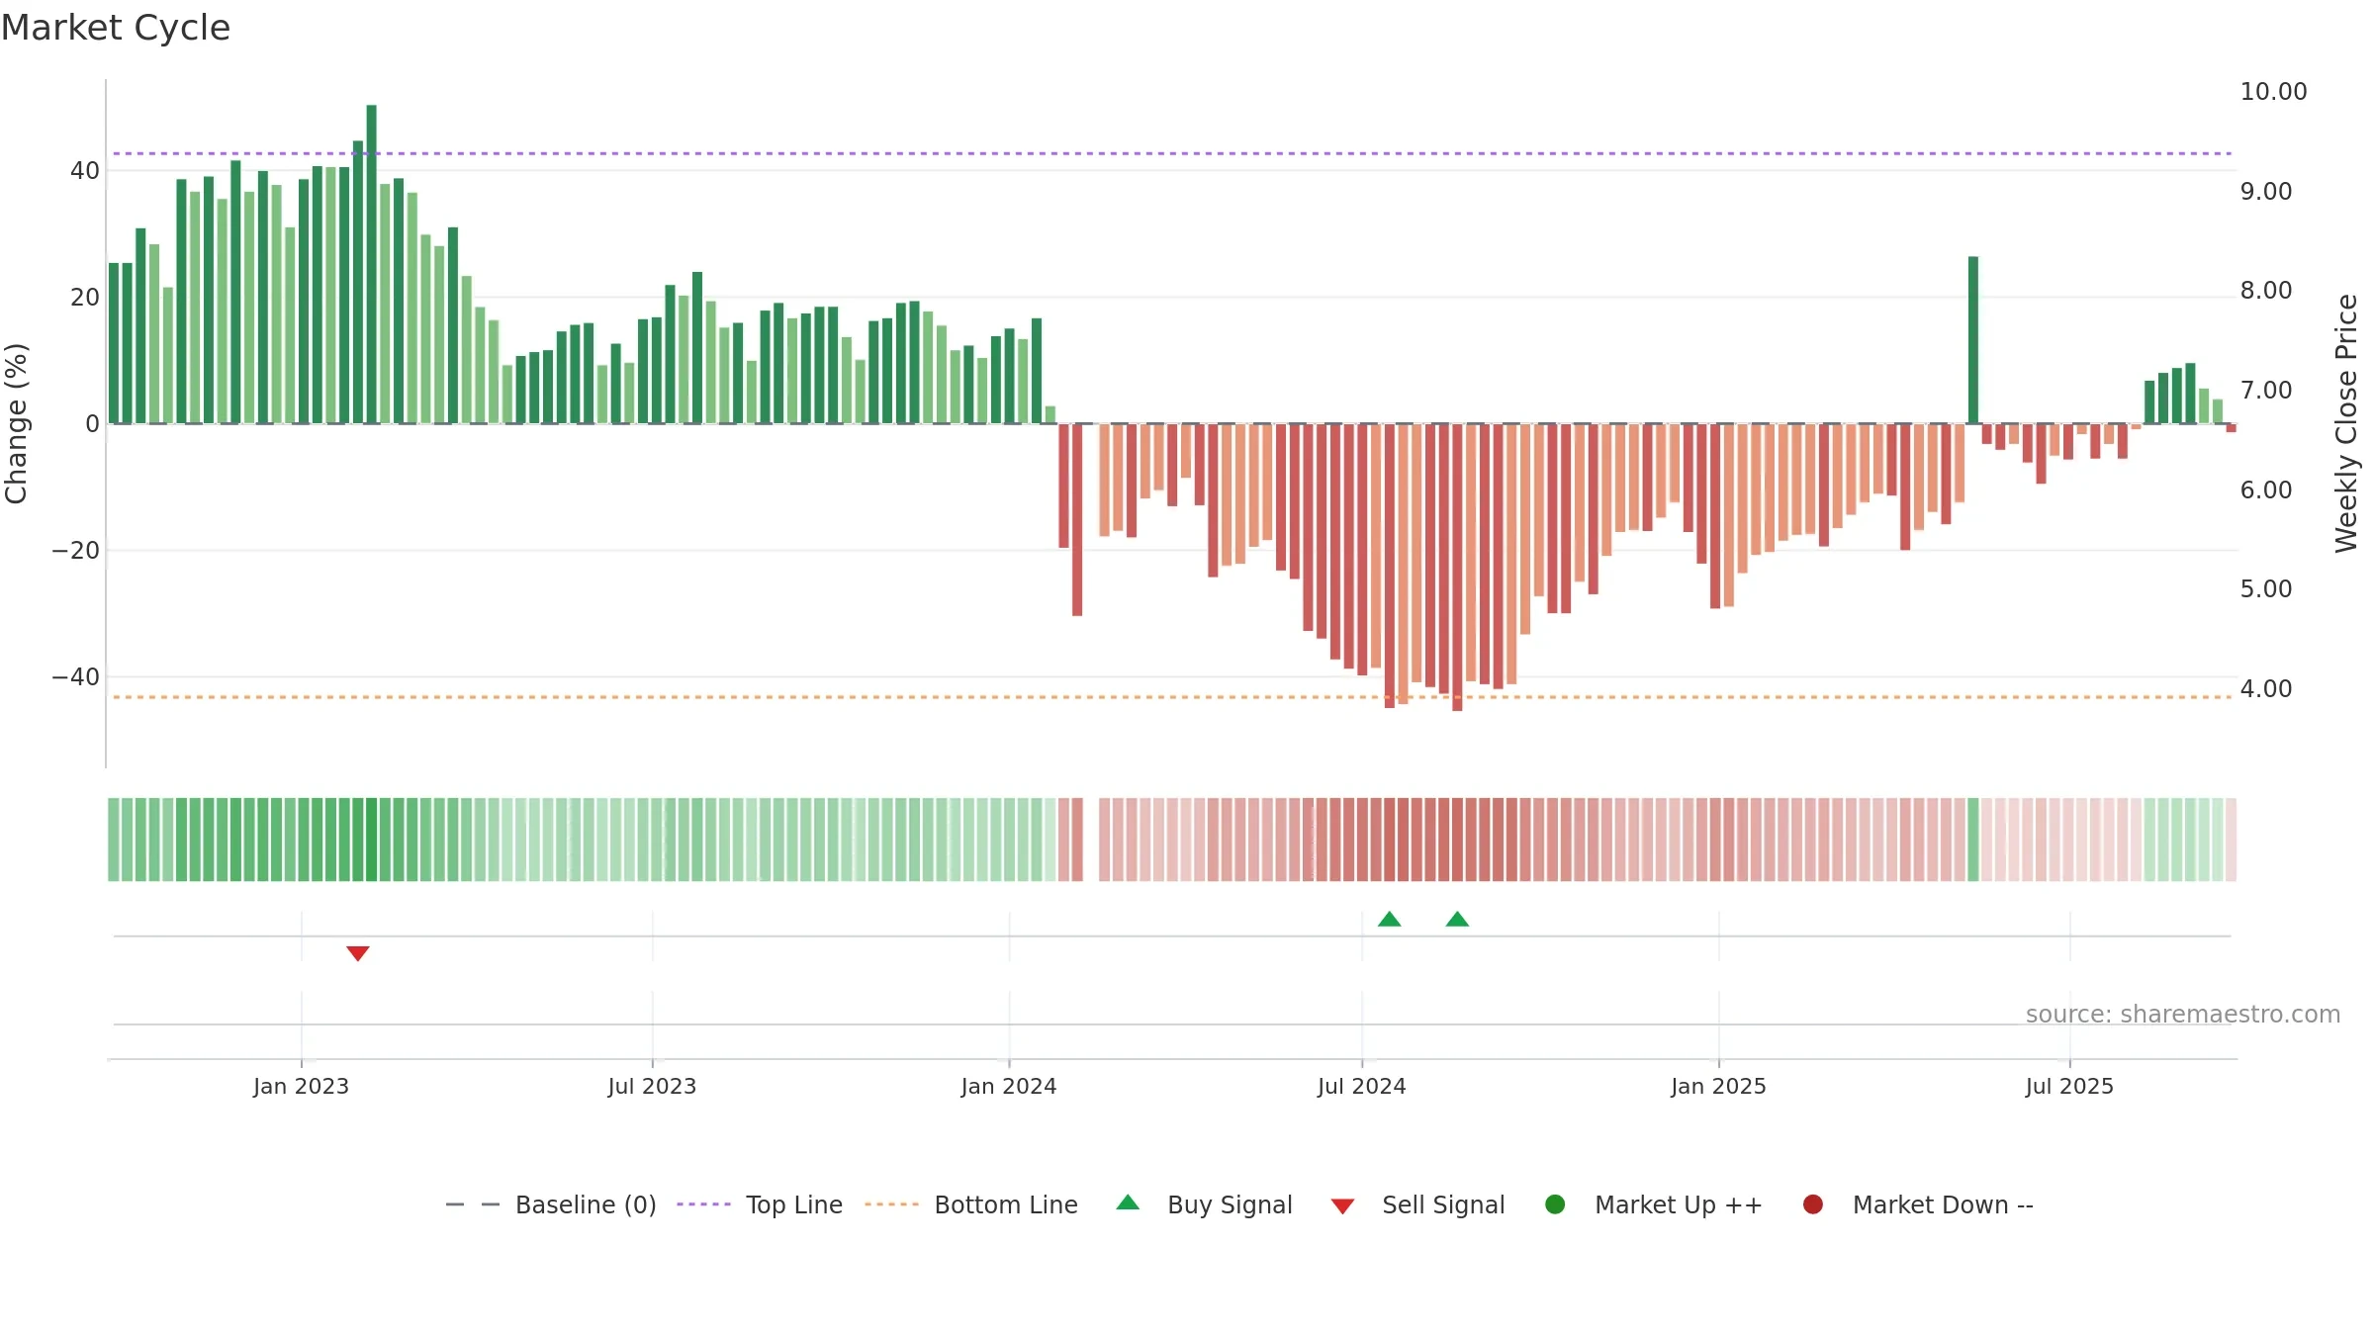The image size is (2374, 1335).
Task: Toggle the Market Up ++ legend entry
Action: click(x=1653, y=1204)
